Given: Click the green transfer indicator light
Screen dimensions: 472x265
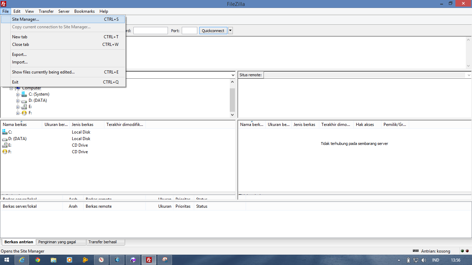Looking at the screenshot, I should (x=462, y=251).
